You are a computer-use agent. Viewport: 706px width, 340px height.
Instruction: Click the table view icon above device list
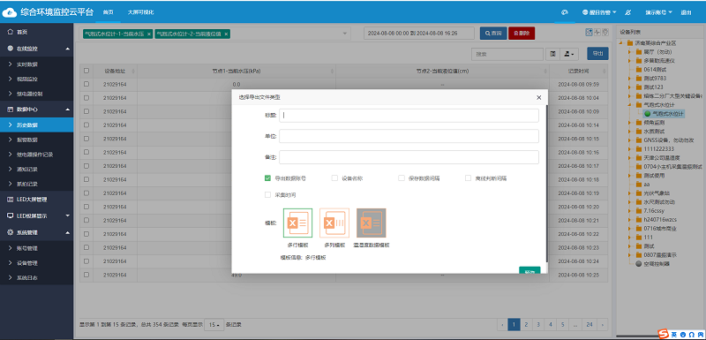(589, 32)
